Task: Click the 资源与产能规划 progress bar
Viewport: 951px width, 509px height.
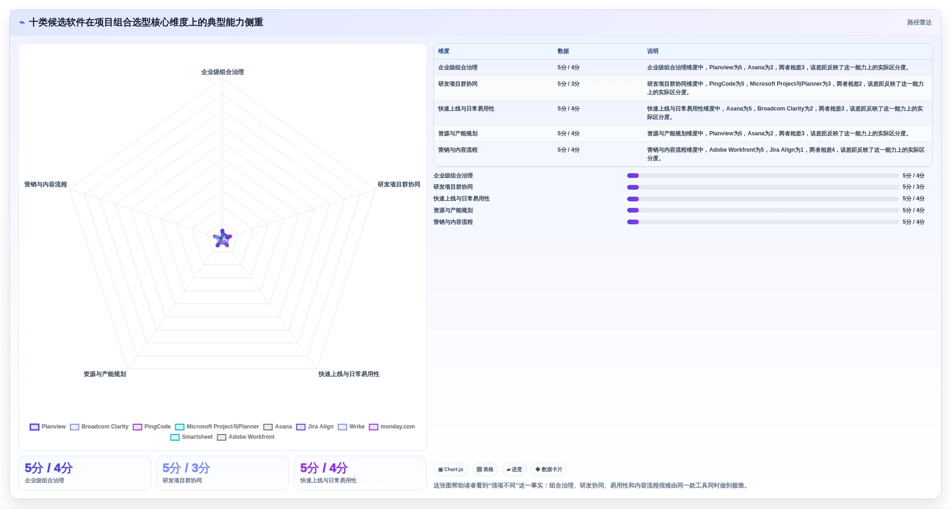Action: [x=763, y=210]
